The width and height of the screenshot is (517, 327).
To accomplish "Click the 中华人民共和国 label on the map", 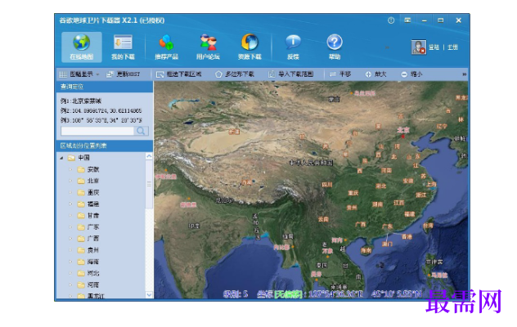I will 311,163.
